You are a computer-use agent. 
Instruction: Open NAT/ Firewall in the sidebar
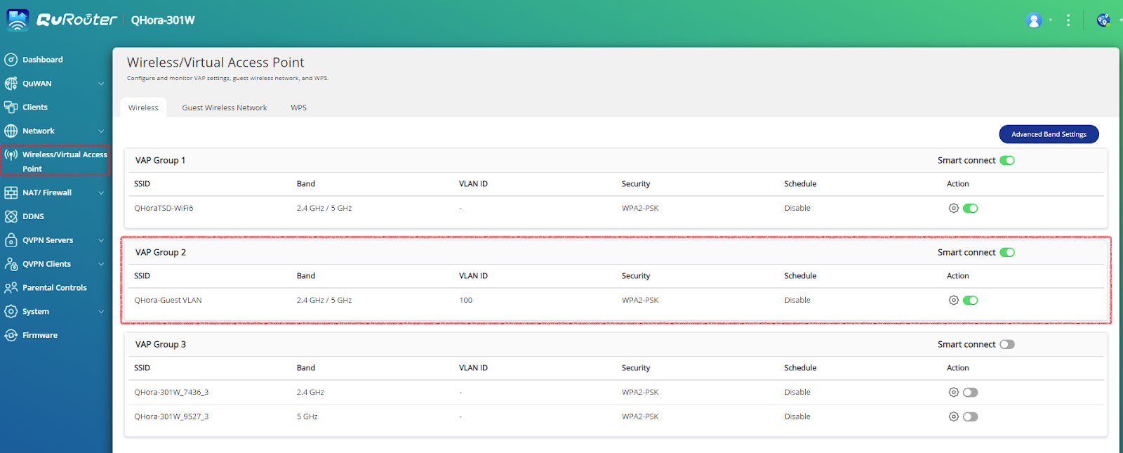tap(47, 192)
